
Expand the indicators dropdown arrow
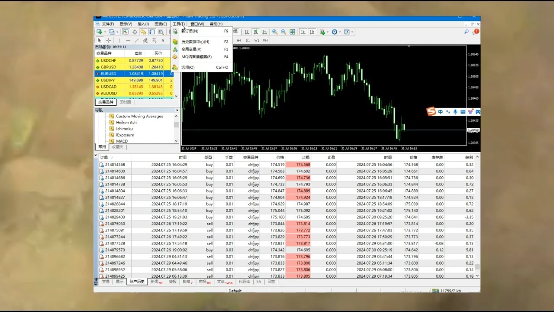[328, 32]
